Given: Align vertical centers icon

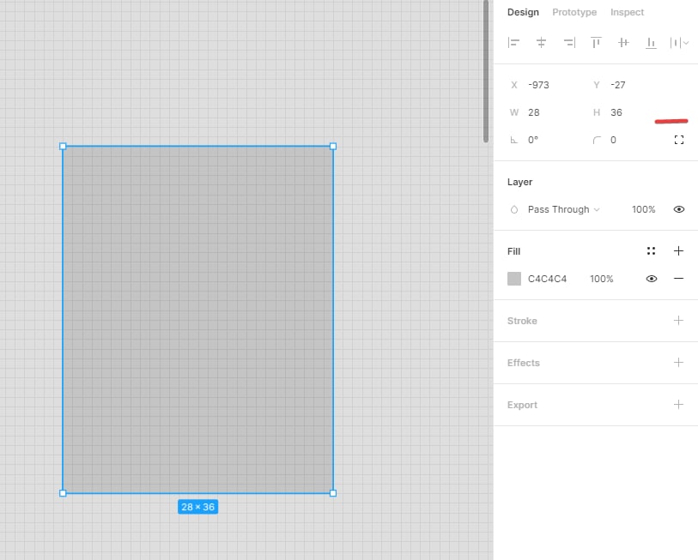Looking at the screenshot, I should (623, 43).
